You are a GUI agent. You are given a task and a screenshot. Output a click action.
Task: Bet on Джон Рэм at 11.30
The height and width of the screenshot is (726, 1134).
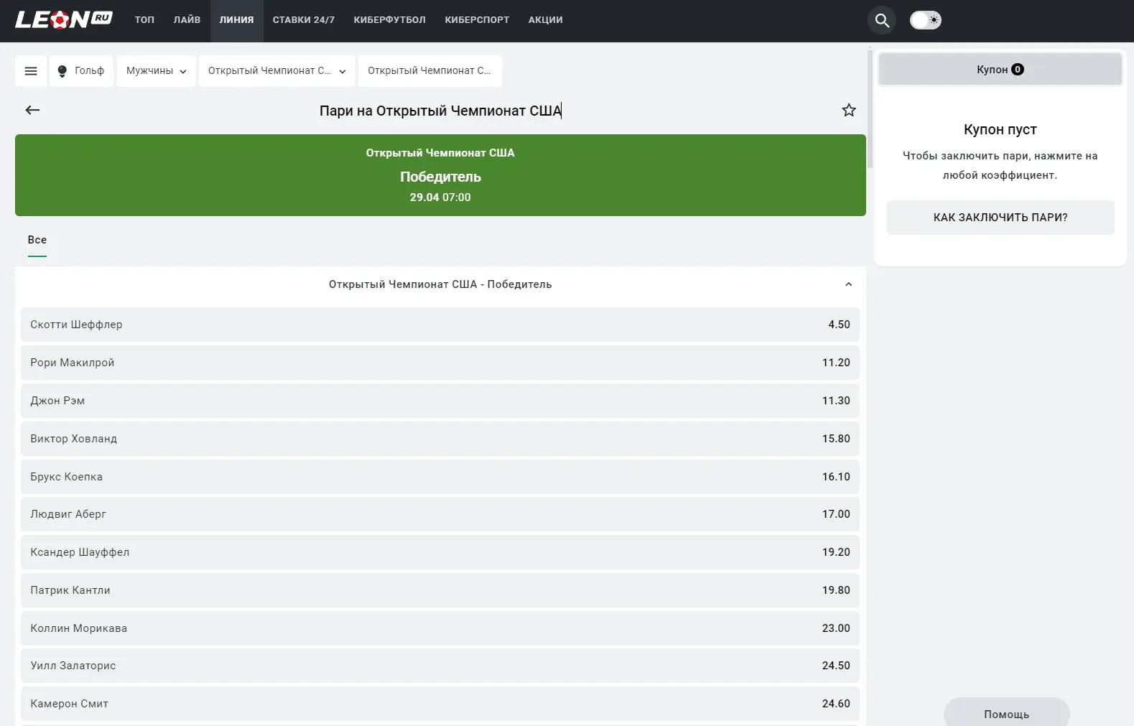point(440,401)
